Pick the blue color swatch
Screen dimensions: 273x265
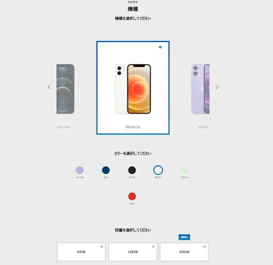[x=106, y=170]
